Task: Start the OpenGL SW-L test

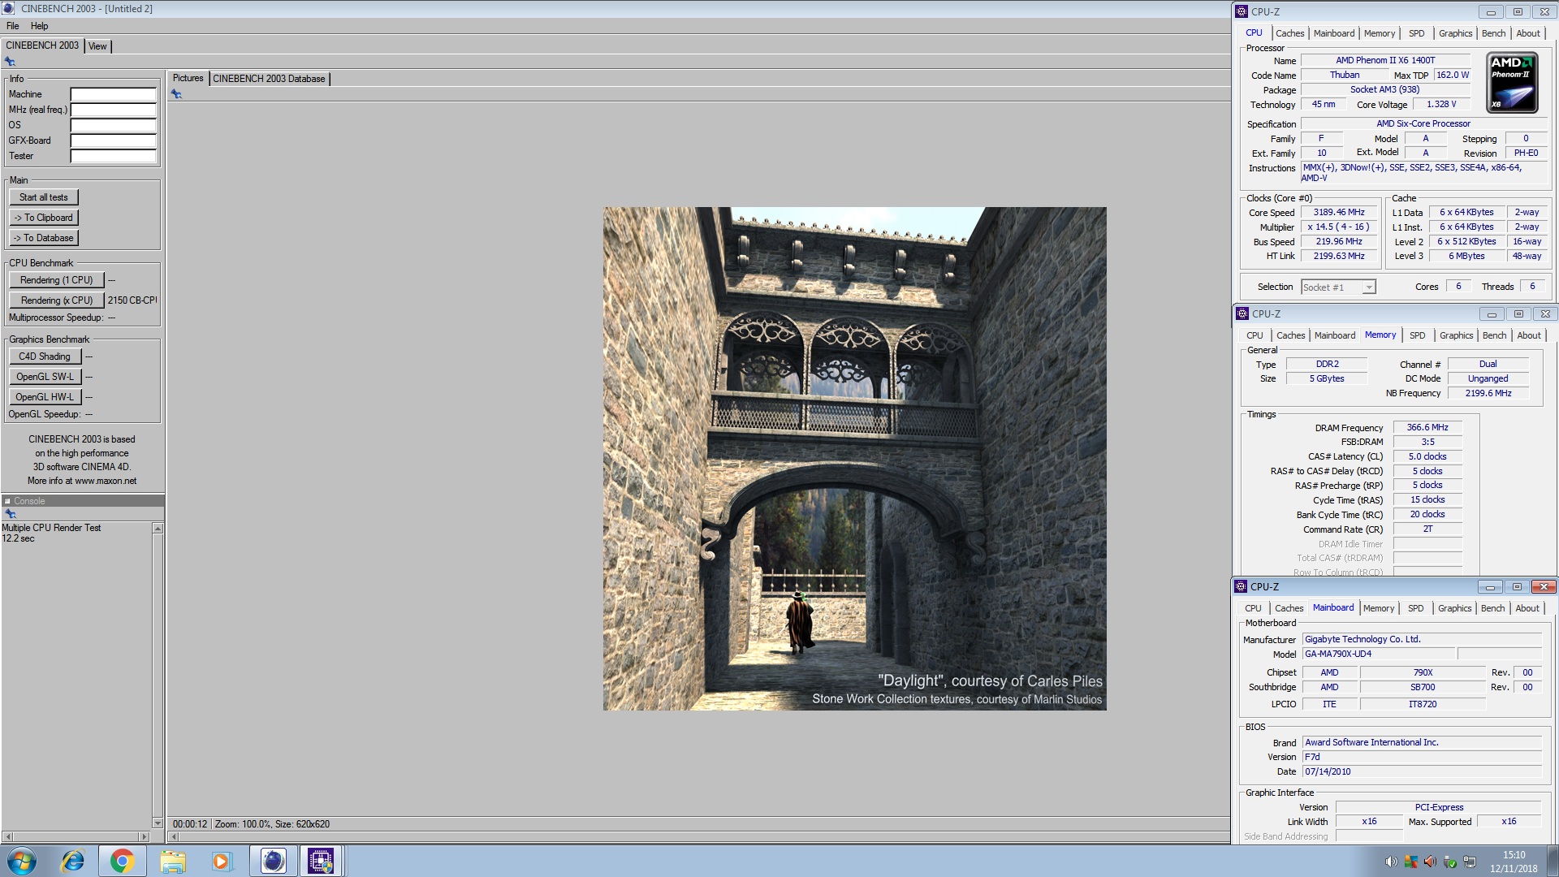Action: (45, 377)
